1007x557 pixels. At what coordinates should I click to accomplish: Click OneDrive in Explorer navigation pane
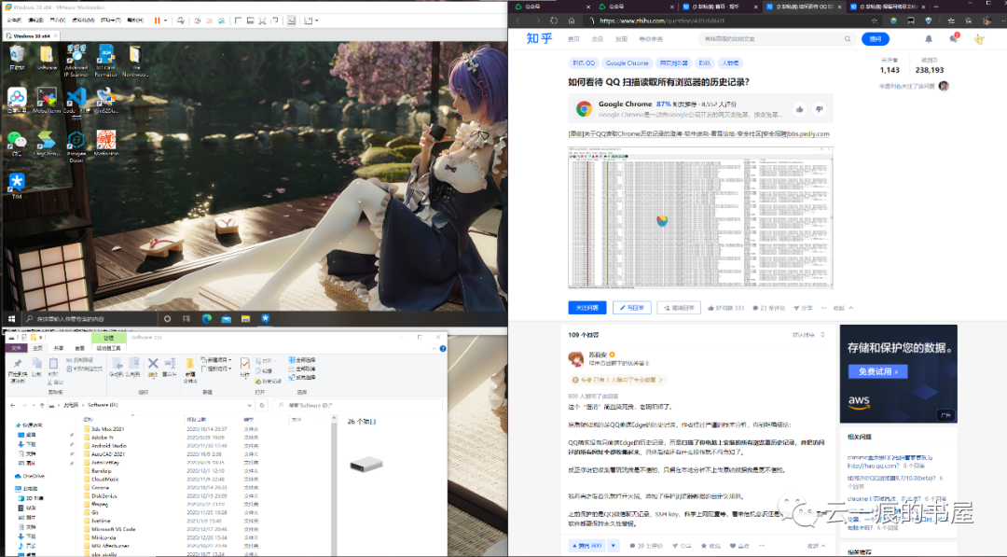click(30, 476)
